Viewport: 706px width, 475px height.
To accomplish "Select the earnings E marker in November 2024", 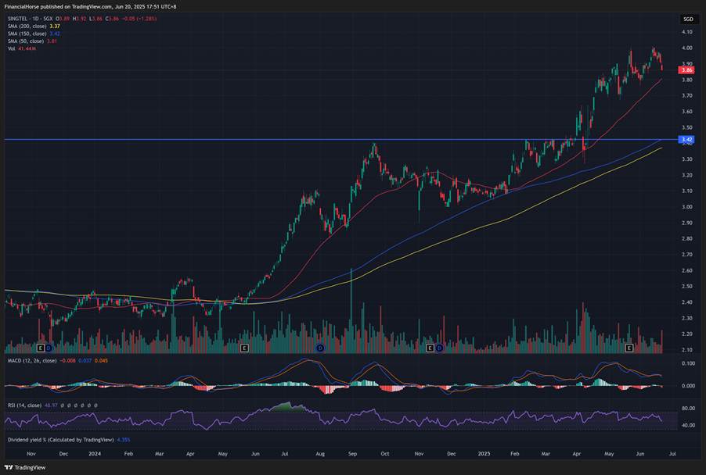I will 430,348.
